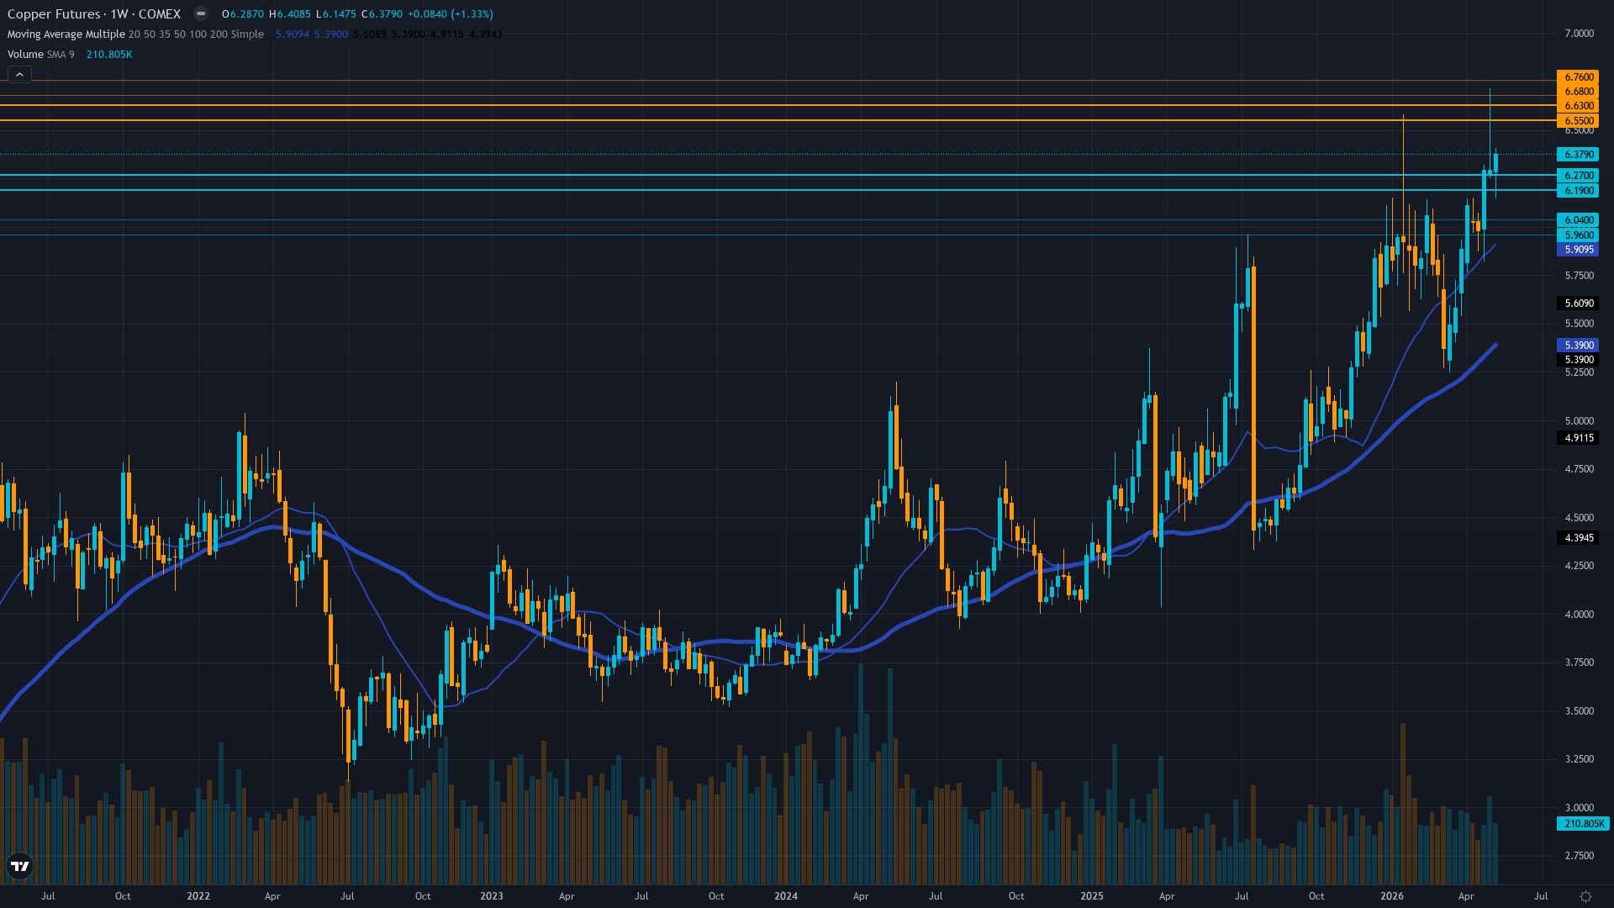The width and height of the screenshot is (1614, 908).
Task: Select the cyan 5.9600 price label
Action: coord(1578,235)
